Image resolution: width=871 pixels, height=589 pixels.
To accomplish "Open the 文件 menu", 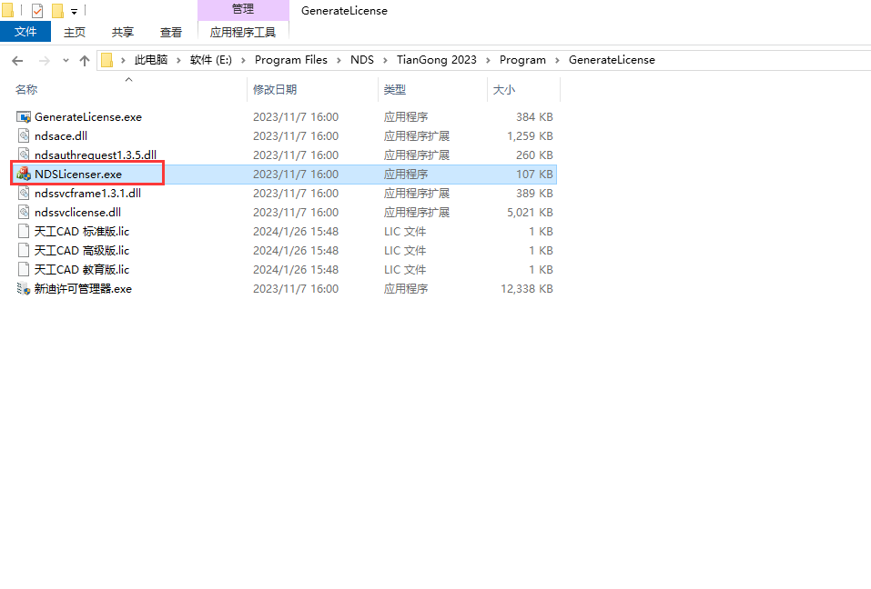I will (25, 32).
